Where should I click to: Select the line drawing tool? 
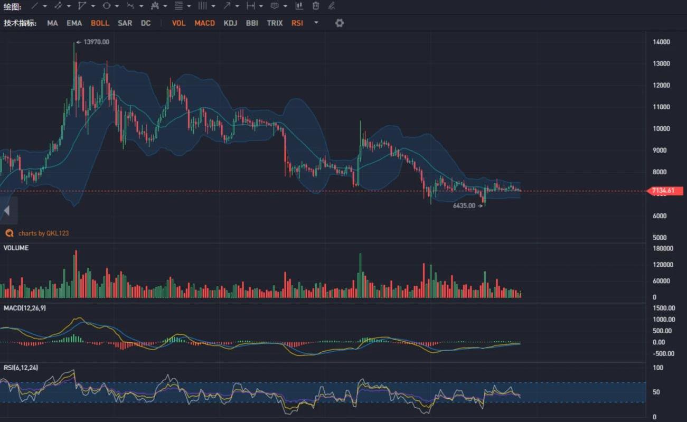pyautogui.click(x=34, y=6)
